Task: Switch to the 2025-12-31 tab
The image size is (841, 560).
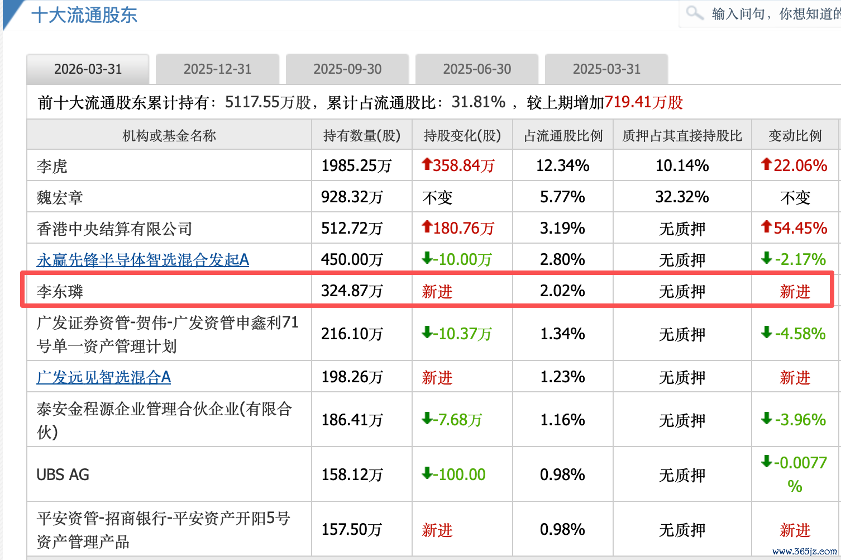Action: pos(217,69)
